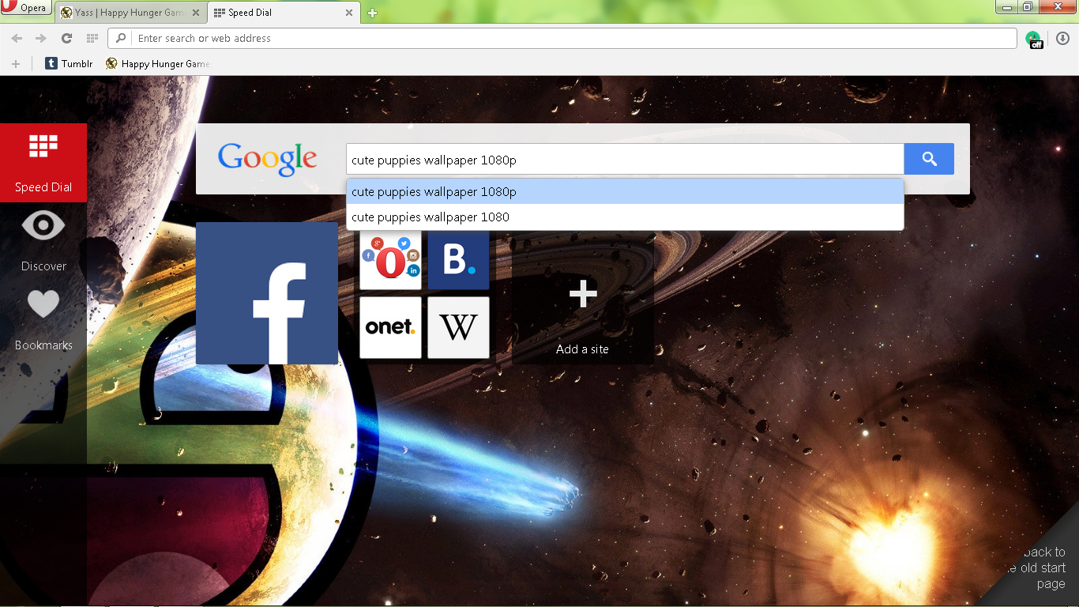Go forward with the right arrow

[41, 38]
